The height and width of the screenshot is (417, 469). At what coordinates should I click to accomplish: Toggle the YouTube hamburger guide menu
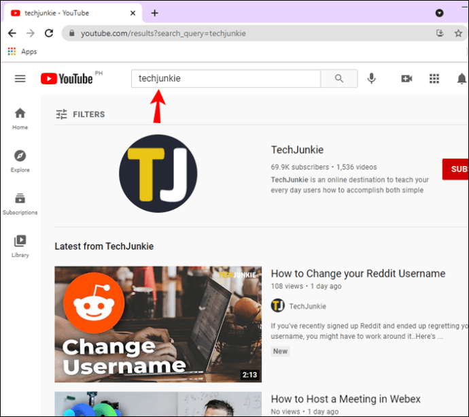[x=20, y=78]
